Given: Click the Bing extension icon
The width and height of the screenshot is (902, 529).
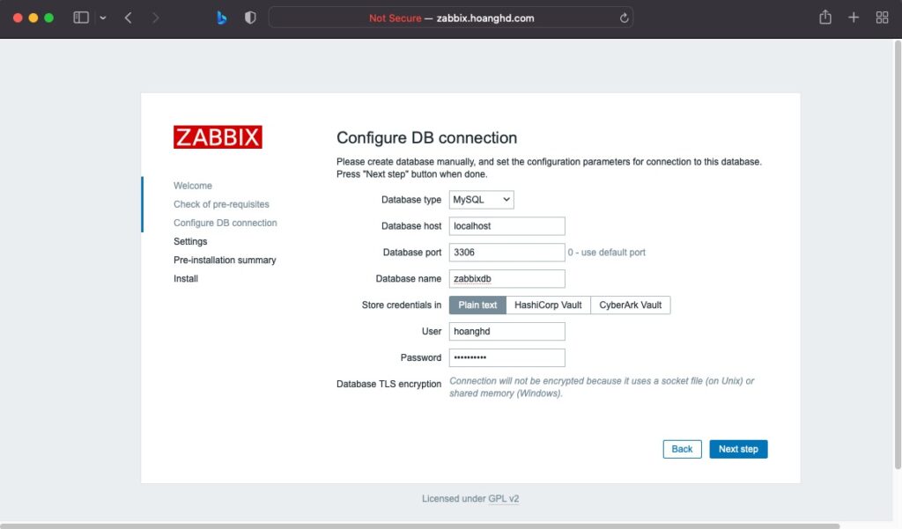Looking at the screenshot, I should pyautogui.click(x=221, y=18).
